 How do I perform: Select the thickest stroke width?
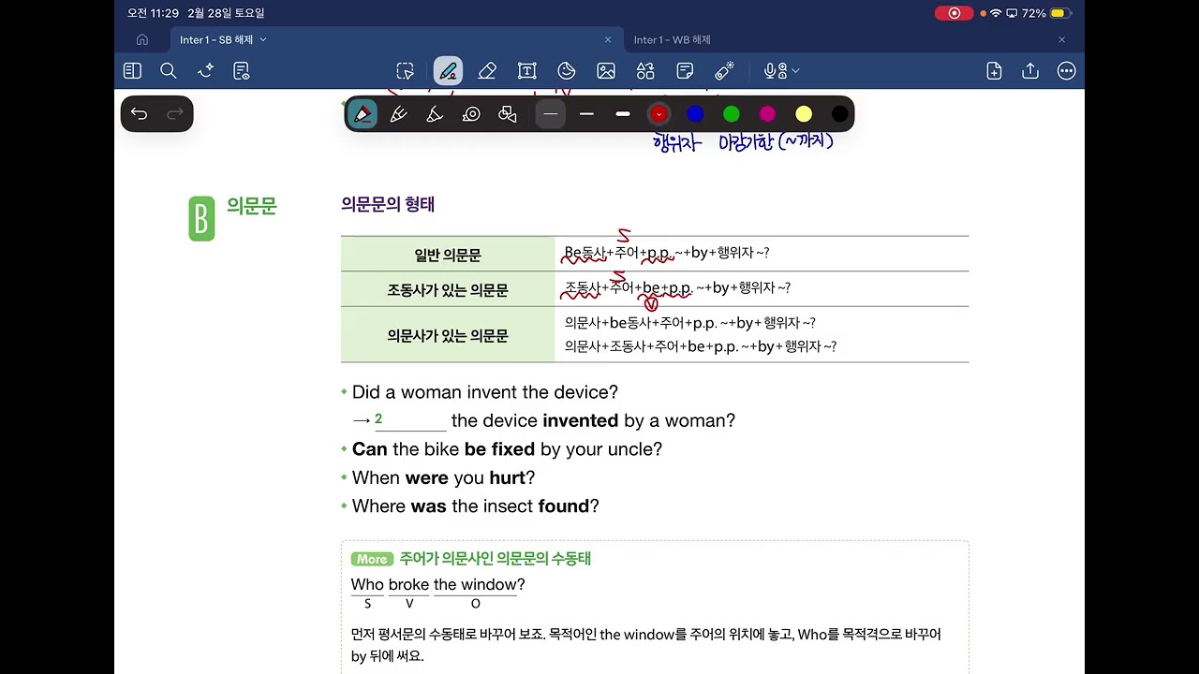click(623, 114)
